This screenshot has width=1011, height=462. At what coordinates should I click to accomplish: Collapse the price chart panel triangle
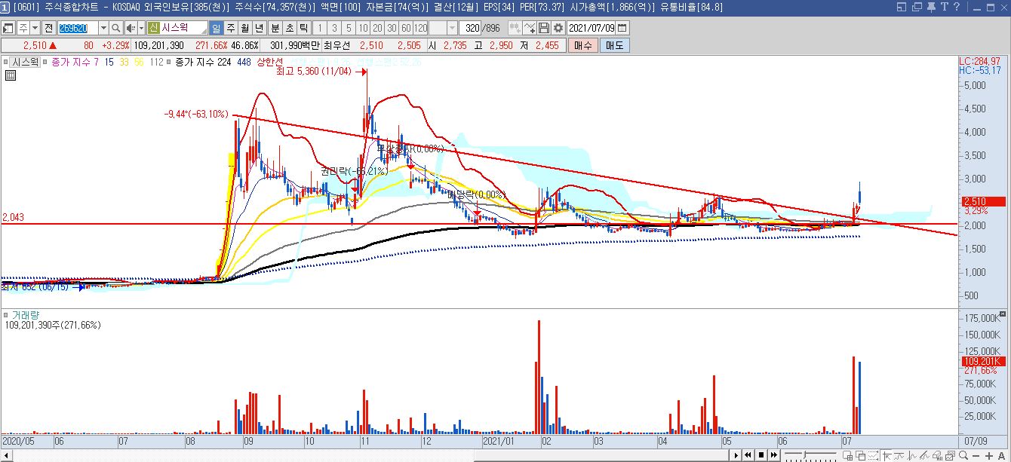click(5, 62)
